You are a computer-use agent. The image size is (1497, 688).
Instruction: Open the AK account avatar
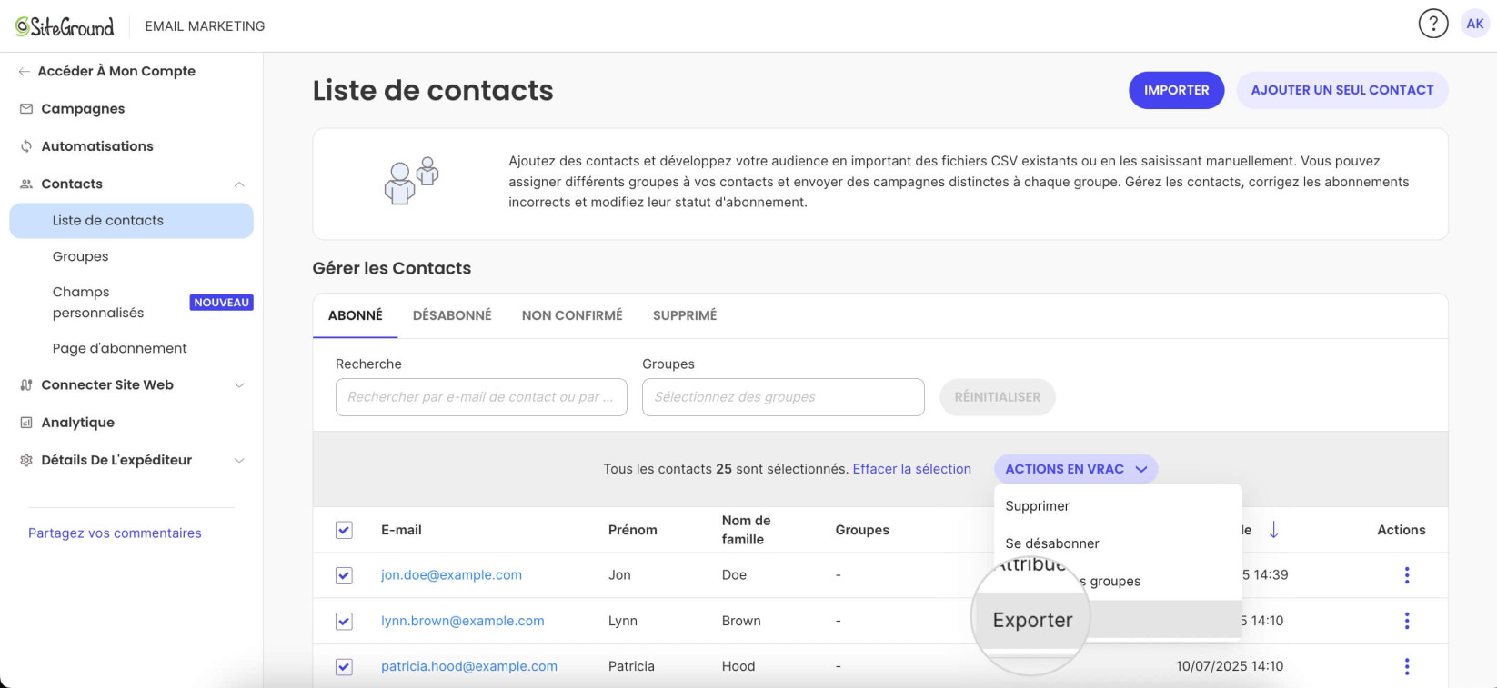[x=1474, y=24]
